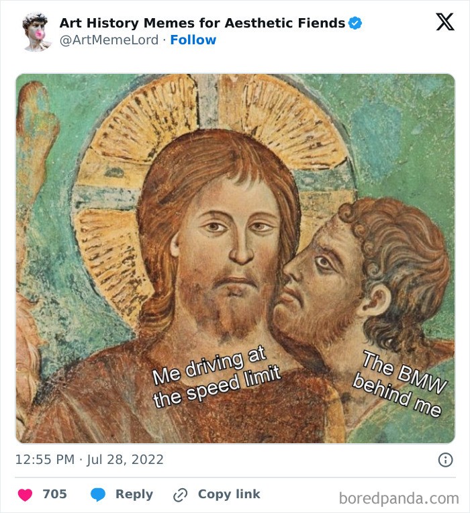470x513 pixels.
Task: Click the blue reply speech bubble icon
Action: tap(98, 494)
